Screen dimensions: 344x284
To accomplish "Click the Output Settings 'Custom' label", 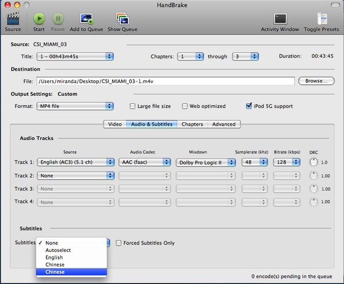I will tap(67, 94).
